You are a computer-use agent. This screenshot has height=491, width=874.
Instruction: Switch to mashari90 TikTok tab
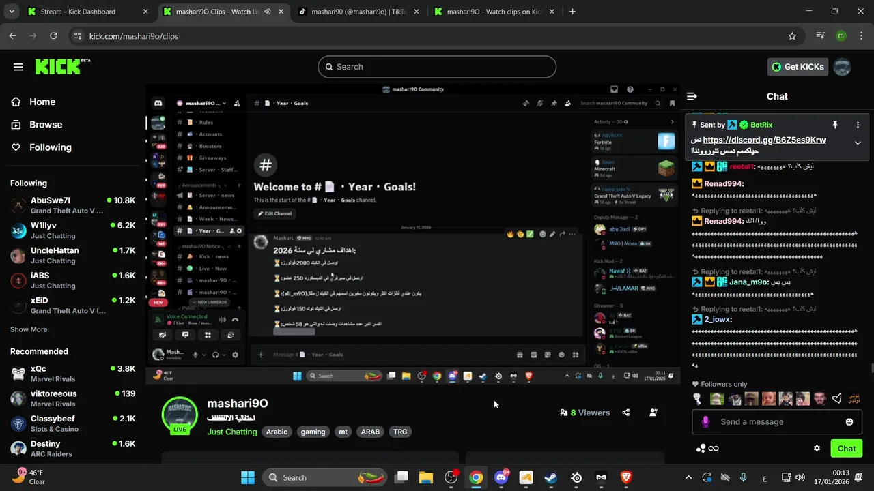[358, 12]
